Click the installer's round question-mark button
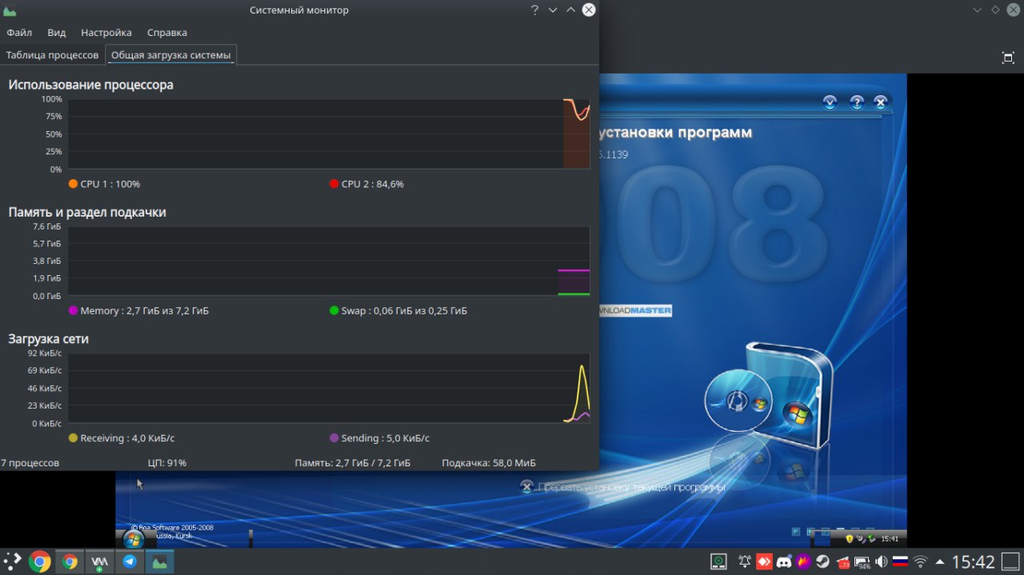This screenshot has width=1024, height=575. coord(856,102)
